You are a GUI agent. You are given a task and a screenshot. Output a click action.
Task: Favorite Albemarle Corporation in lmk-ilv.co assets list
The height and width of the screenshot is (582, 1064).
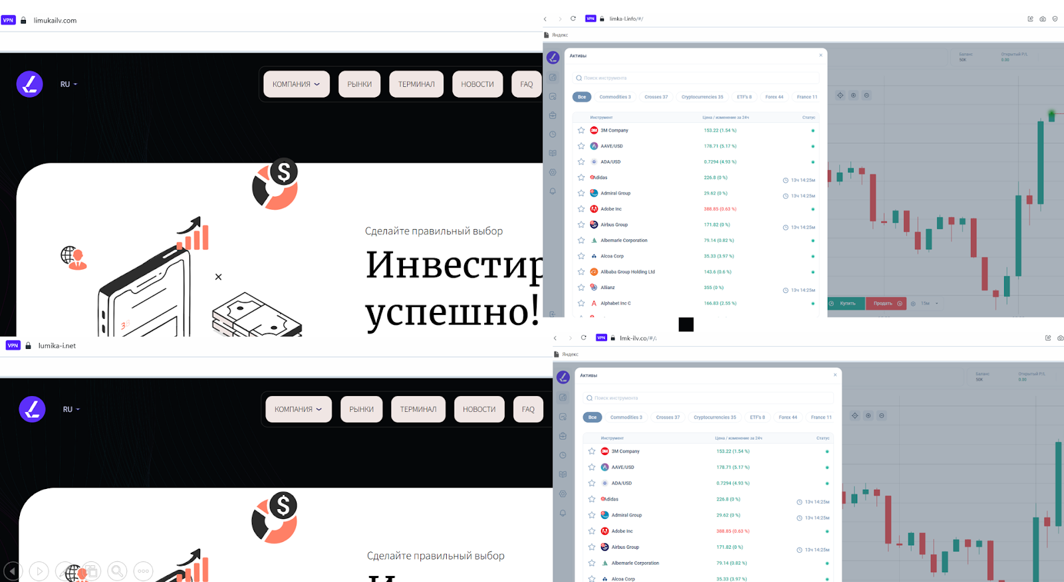(592, 563)
